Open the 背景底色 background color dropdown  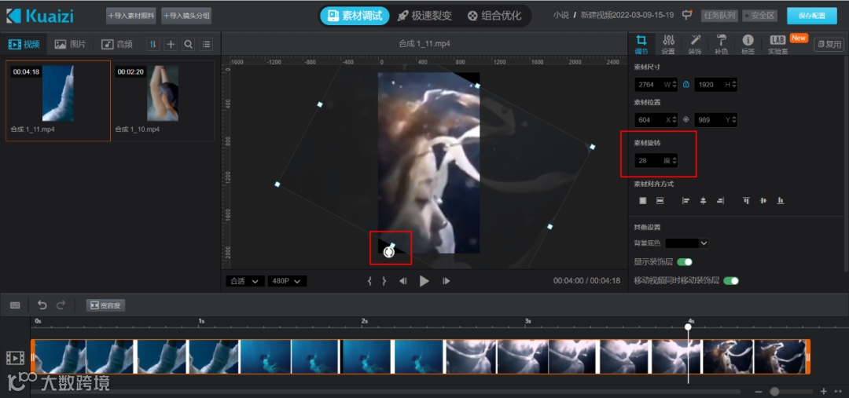(687, 243)
